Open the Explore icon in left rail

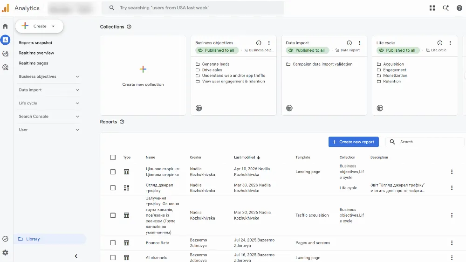tap(5, 54)
